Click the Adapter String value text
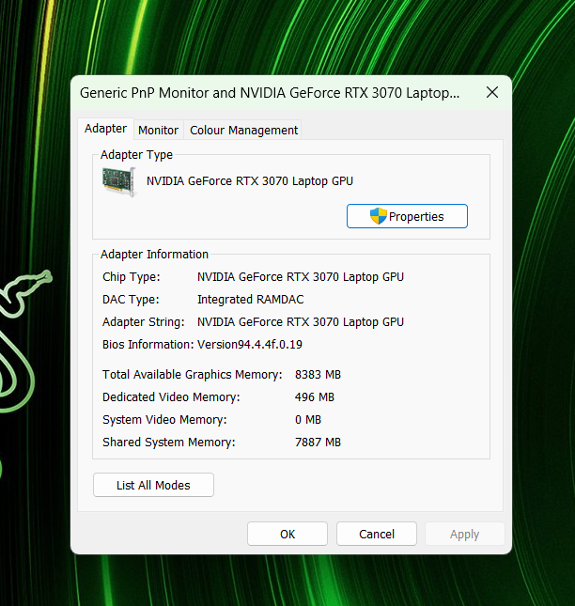Viewport: 575px width, 606px height. (x=301, y=321)
